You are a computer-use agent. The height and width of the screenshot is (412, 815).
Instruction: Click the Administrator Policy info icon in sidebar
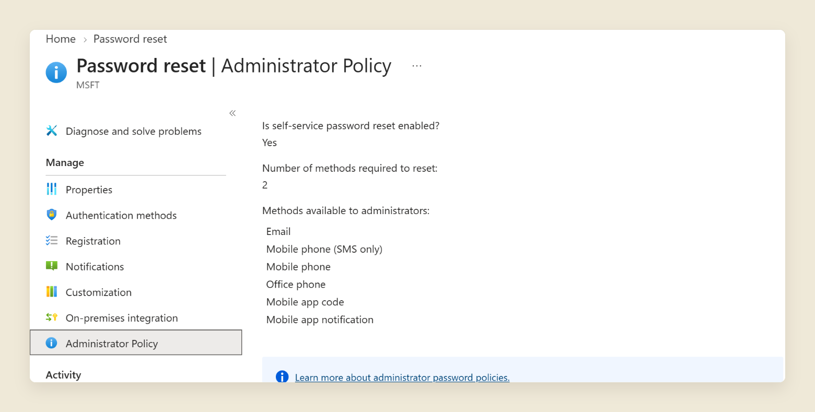point(51,343)
